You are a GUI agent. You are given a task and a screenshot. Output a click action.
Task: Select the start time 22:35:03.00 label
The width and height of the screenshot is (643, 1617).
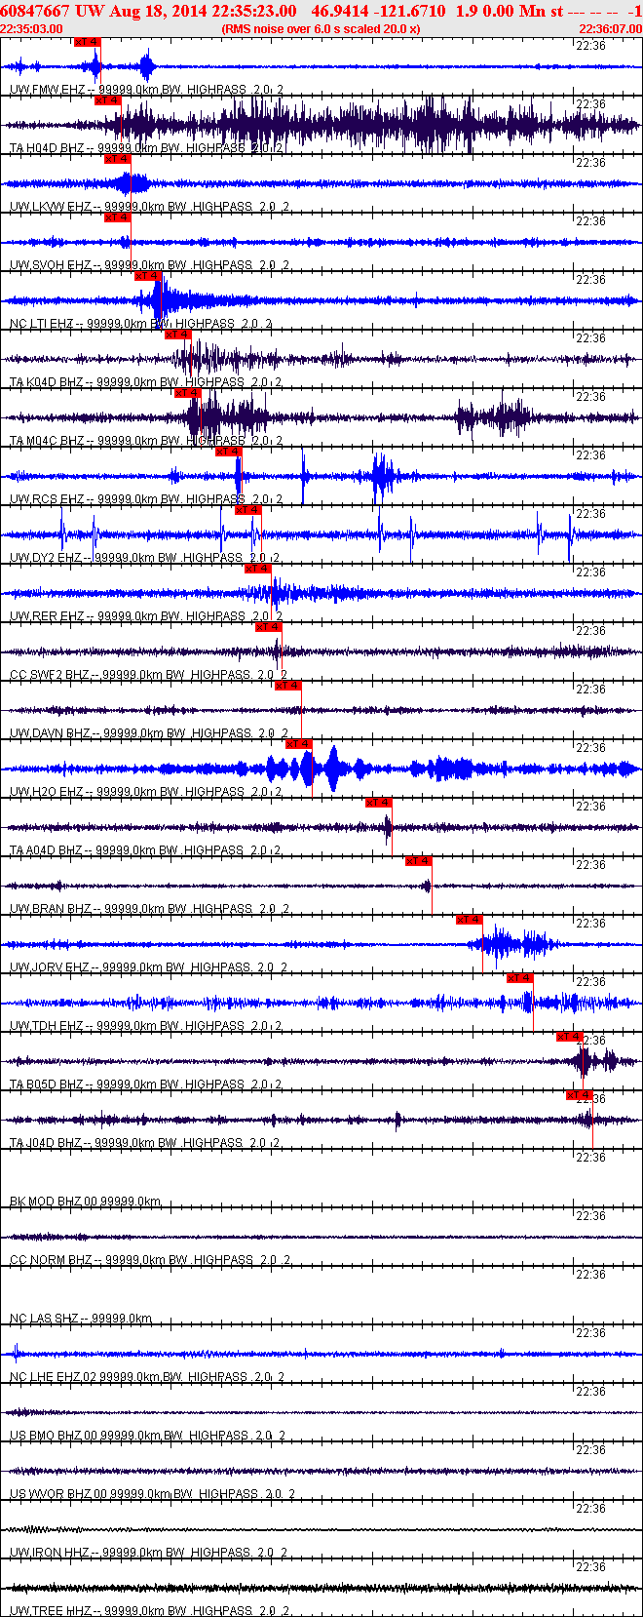(32, 29)
